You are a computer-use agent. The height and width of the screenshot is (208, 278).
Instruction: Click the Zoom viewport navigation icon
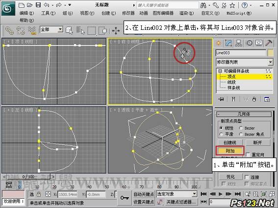[x=248, y=194]
